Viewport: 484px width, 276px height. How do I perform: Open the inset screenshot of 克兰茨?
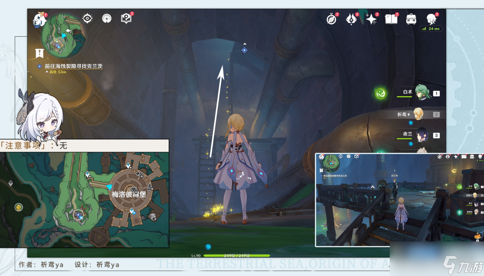click(399, 200)
